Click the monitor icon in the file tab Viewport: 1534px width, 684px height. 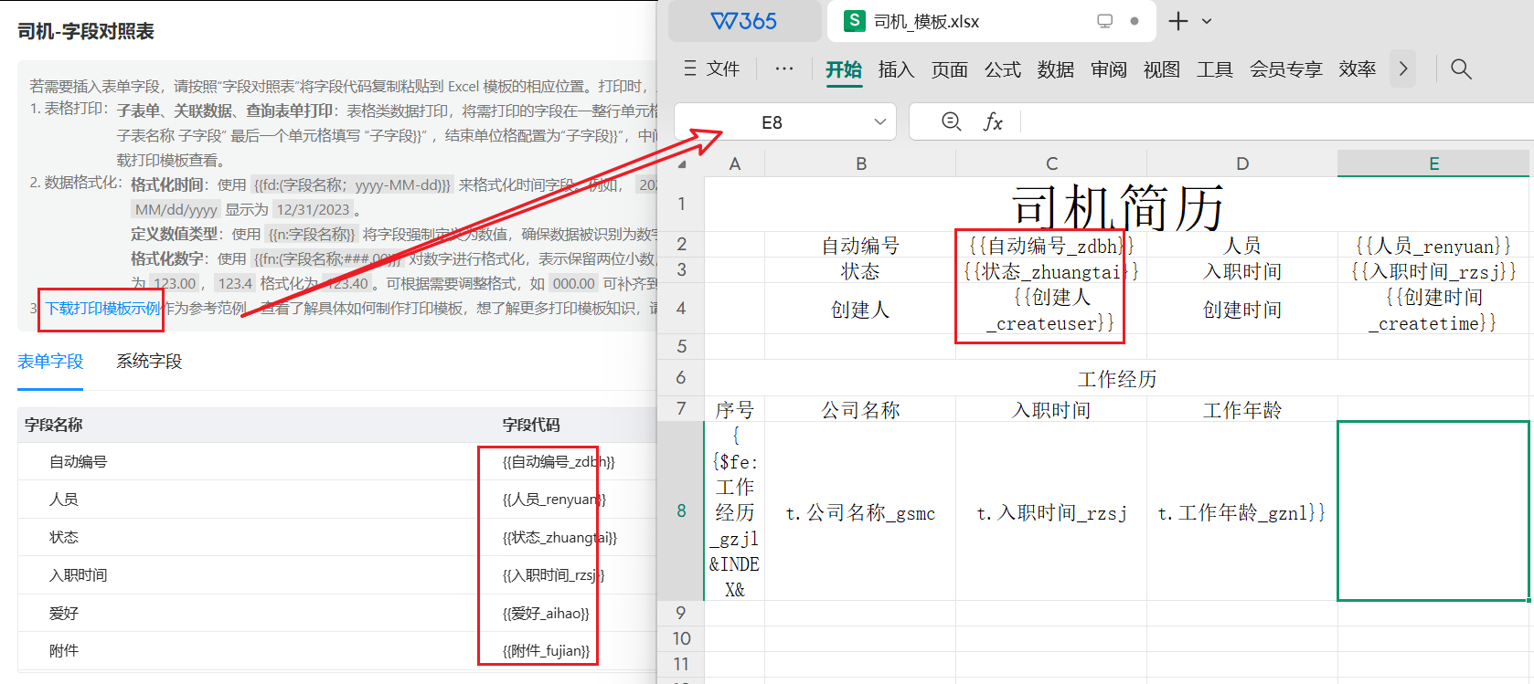[1104, 21]
